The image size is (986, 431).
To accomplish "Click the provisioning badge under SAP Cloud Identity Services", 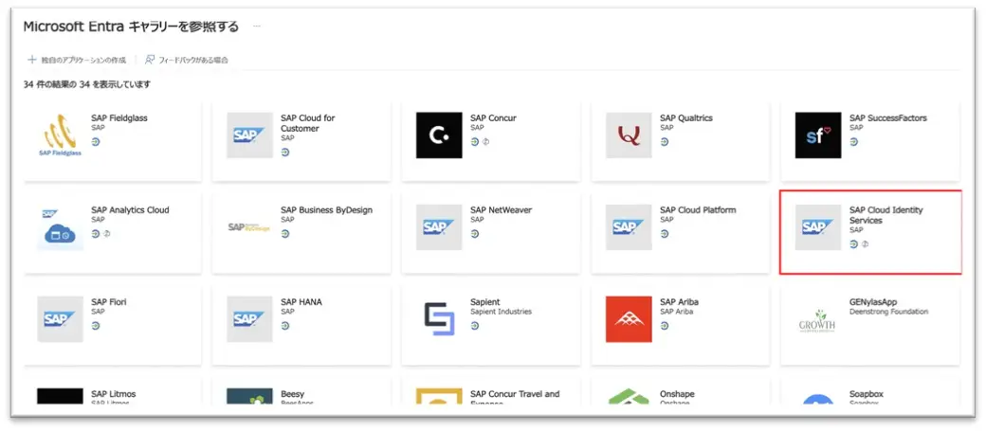I will (865, 244).
